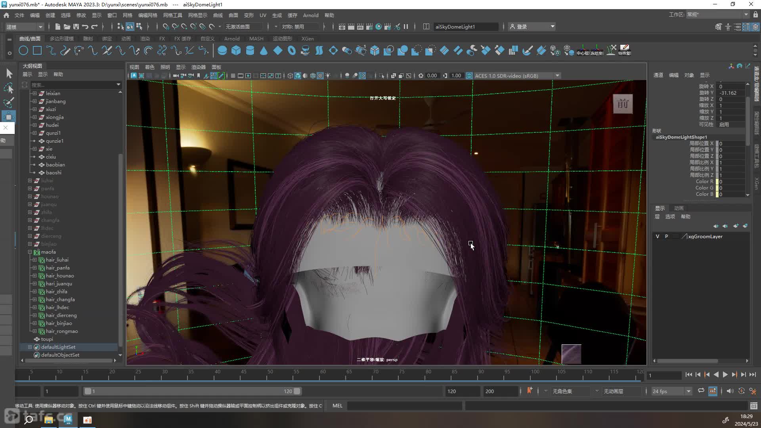Click the aiSkyDomeLightShape1 shape name
Viewport: 761px width, 428px height.
pyautogui.click(x=681, y=137)
